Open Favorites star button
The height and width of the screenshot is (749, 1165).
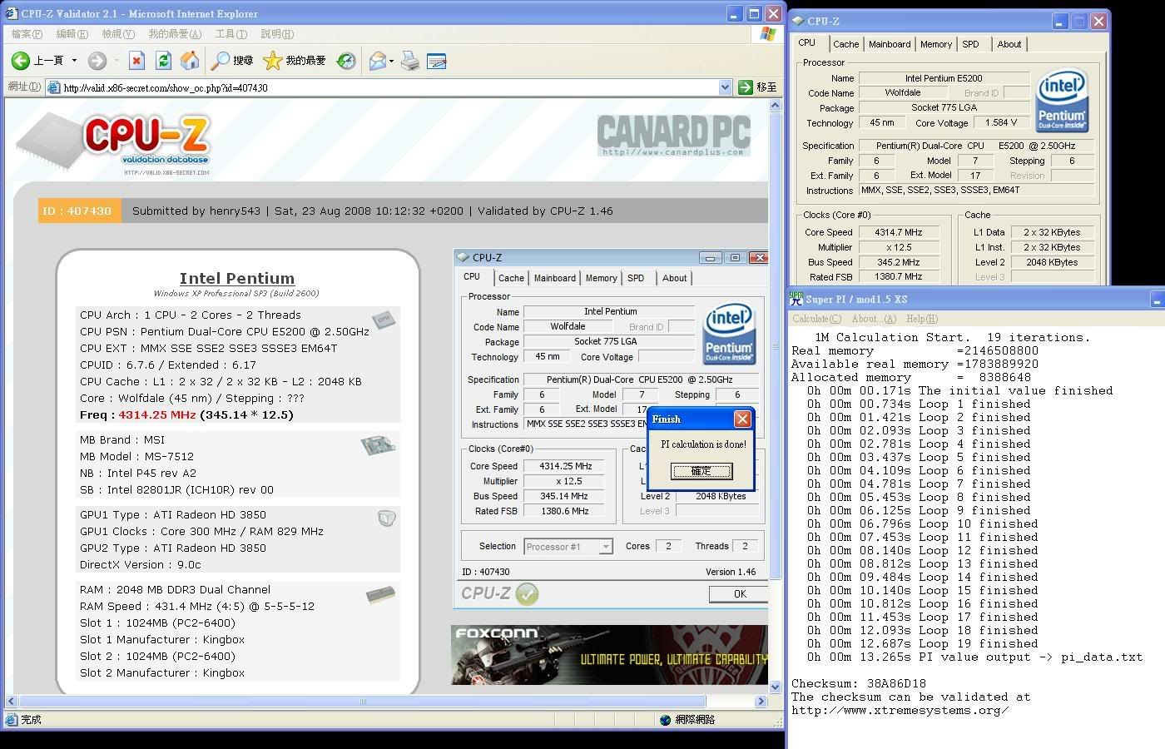[x=295, y=60]
